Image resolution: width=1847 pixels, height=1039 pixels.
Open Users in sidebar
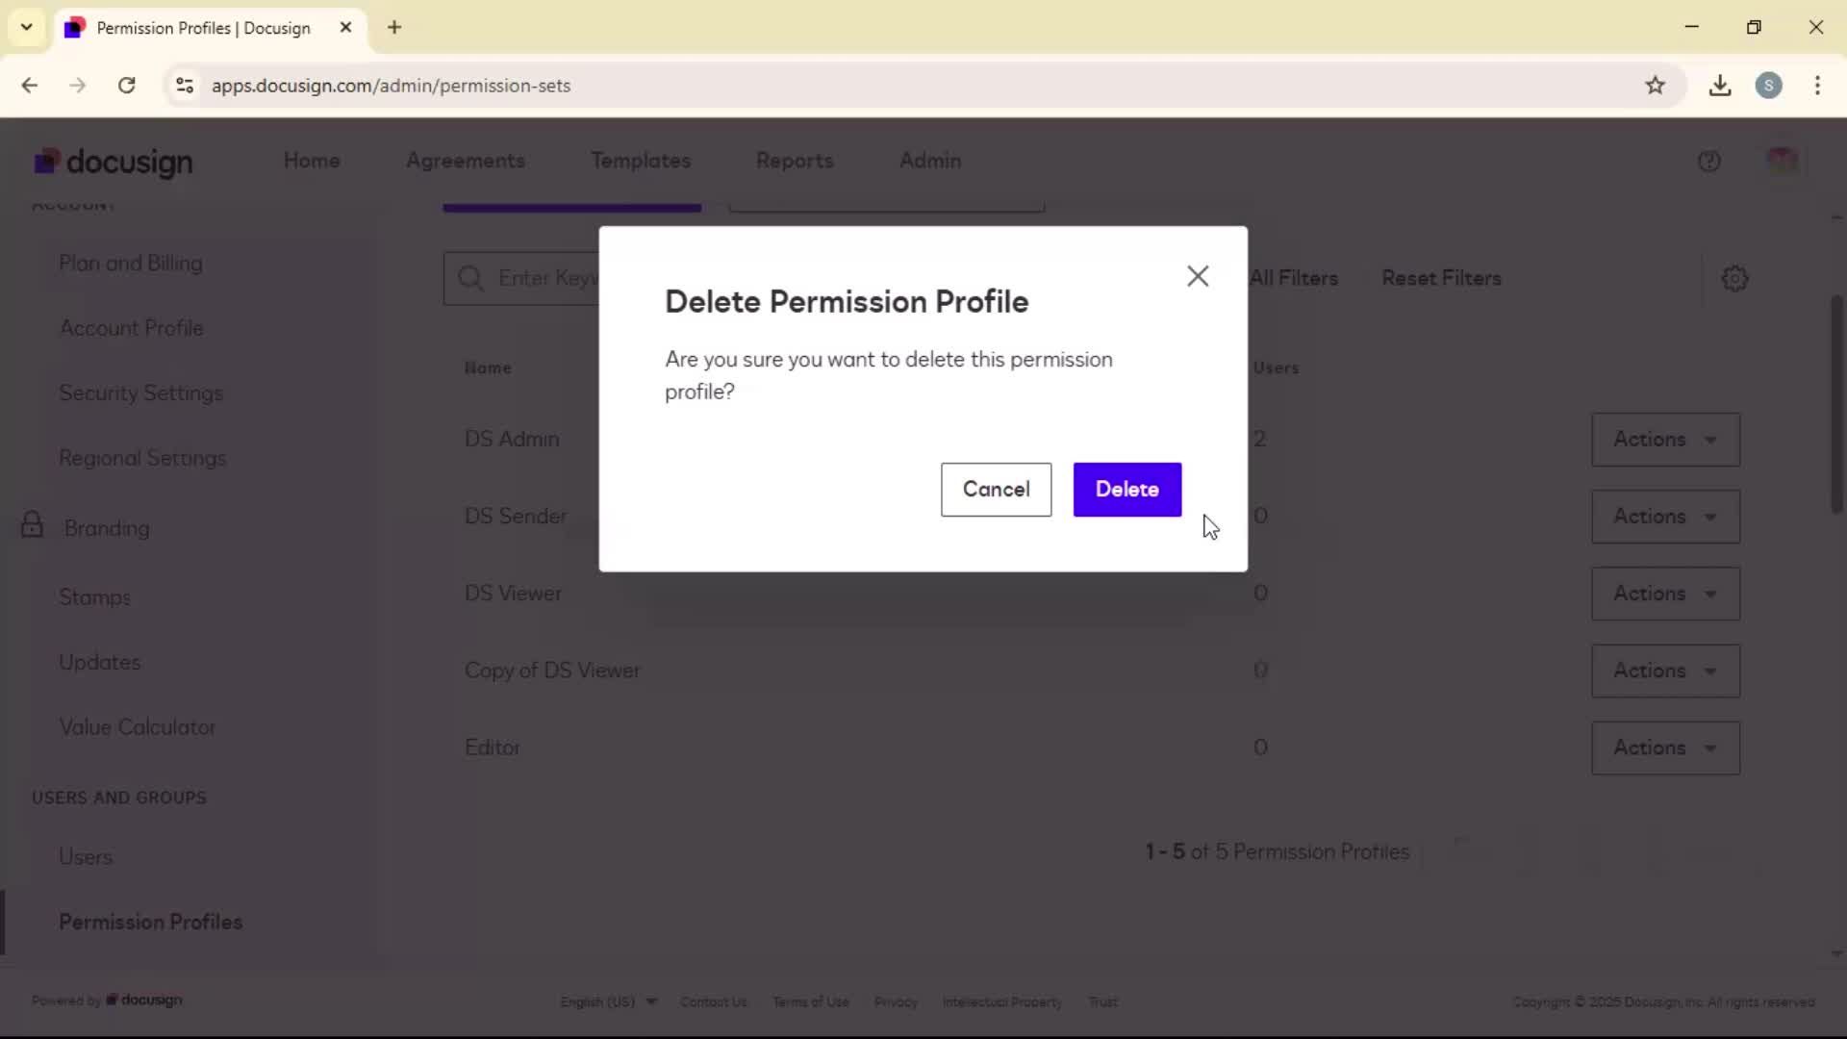click(86, 857)
